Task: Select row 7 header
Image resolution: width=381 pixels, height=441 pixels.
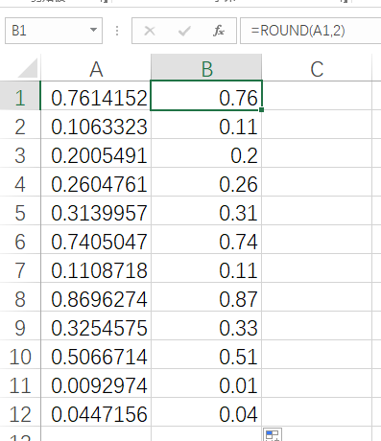Action: (20, 268)
